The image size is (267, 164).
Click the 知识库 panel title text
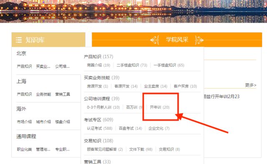(x=35, y=40)
